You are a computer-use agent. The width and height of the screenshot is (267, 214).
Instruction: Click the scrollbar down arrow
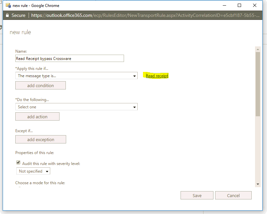[258, 184]
